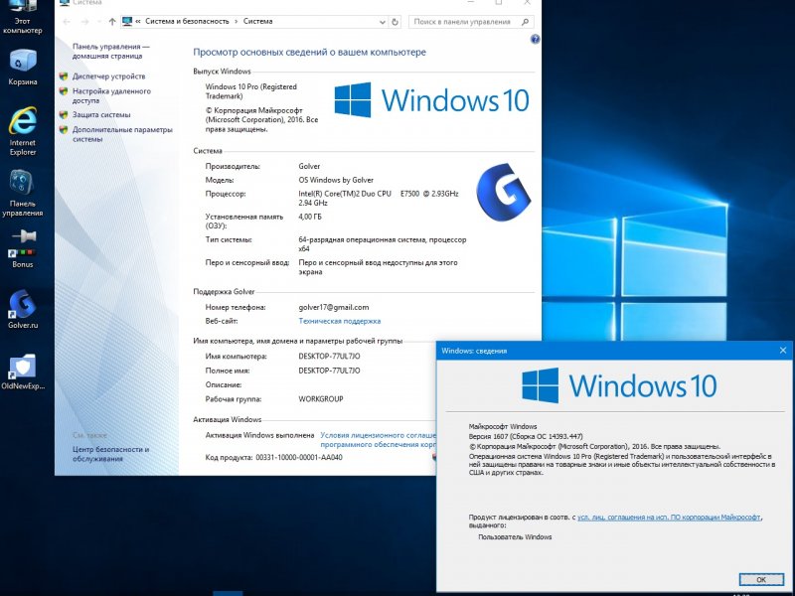Open Защита системы link
795x596 pixels.
coord(101,115)
